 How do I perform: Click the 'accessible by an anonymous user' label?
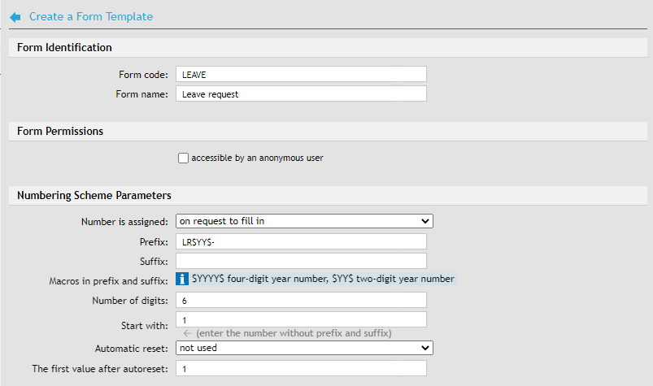click(x=257, y=158)
